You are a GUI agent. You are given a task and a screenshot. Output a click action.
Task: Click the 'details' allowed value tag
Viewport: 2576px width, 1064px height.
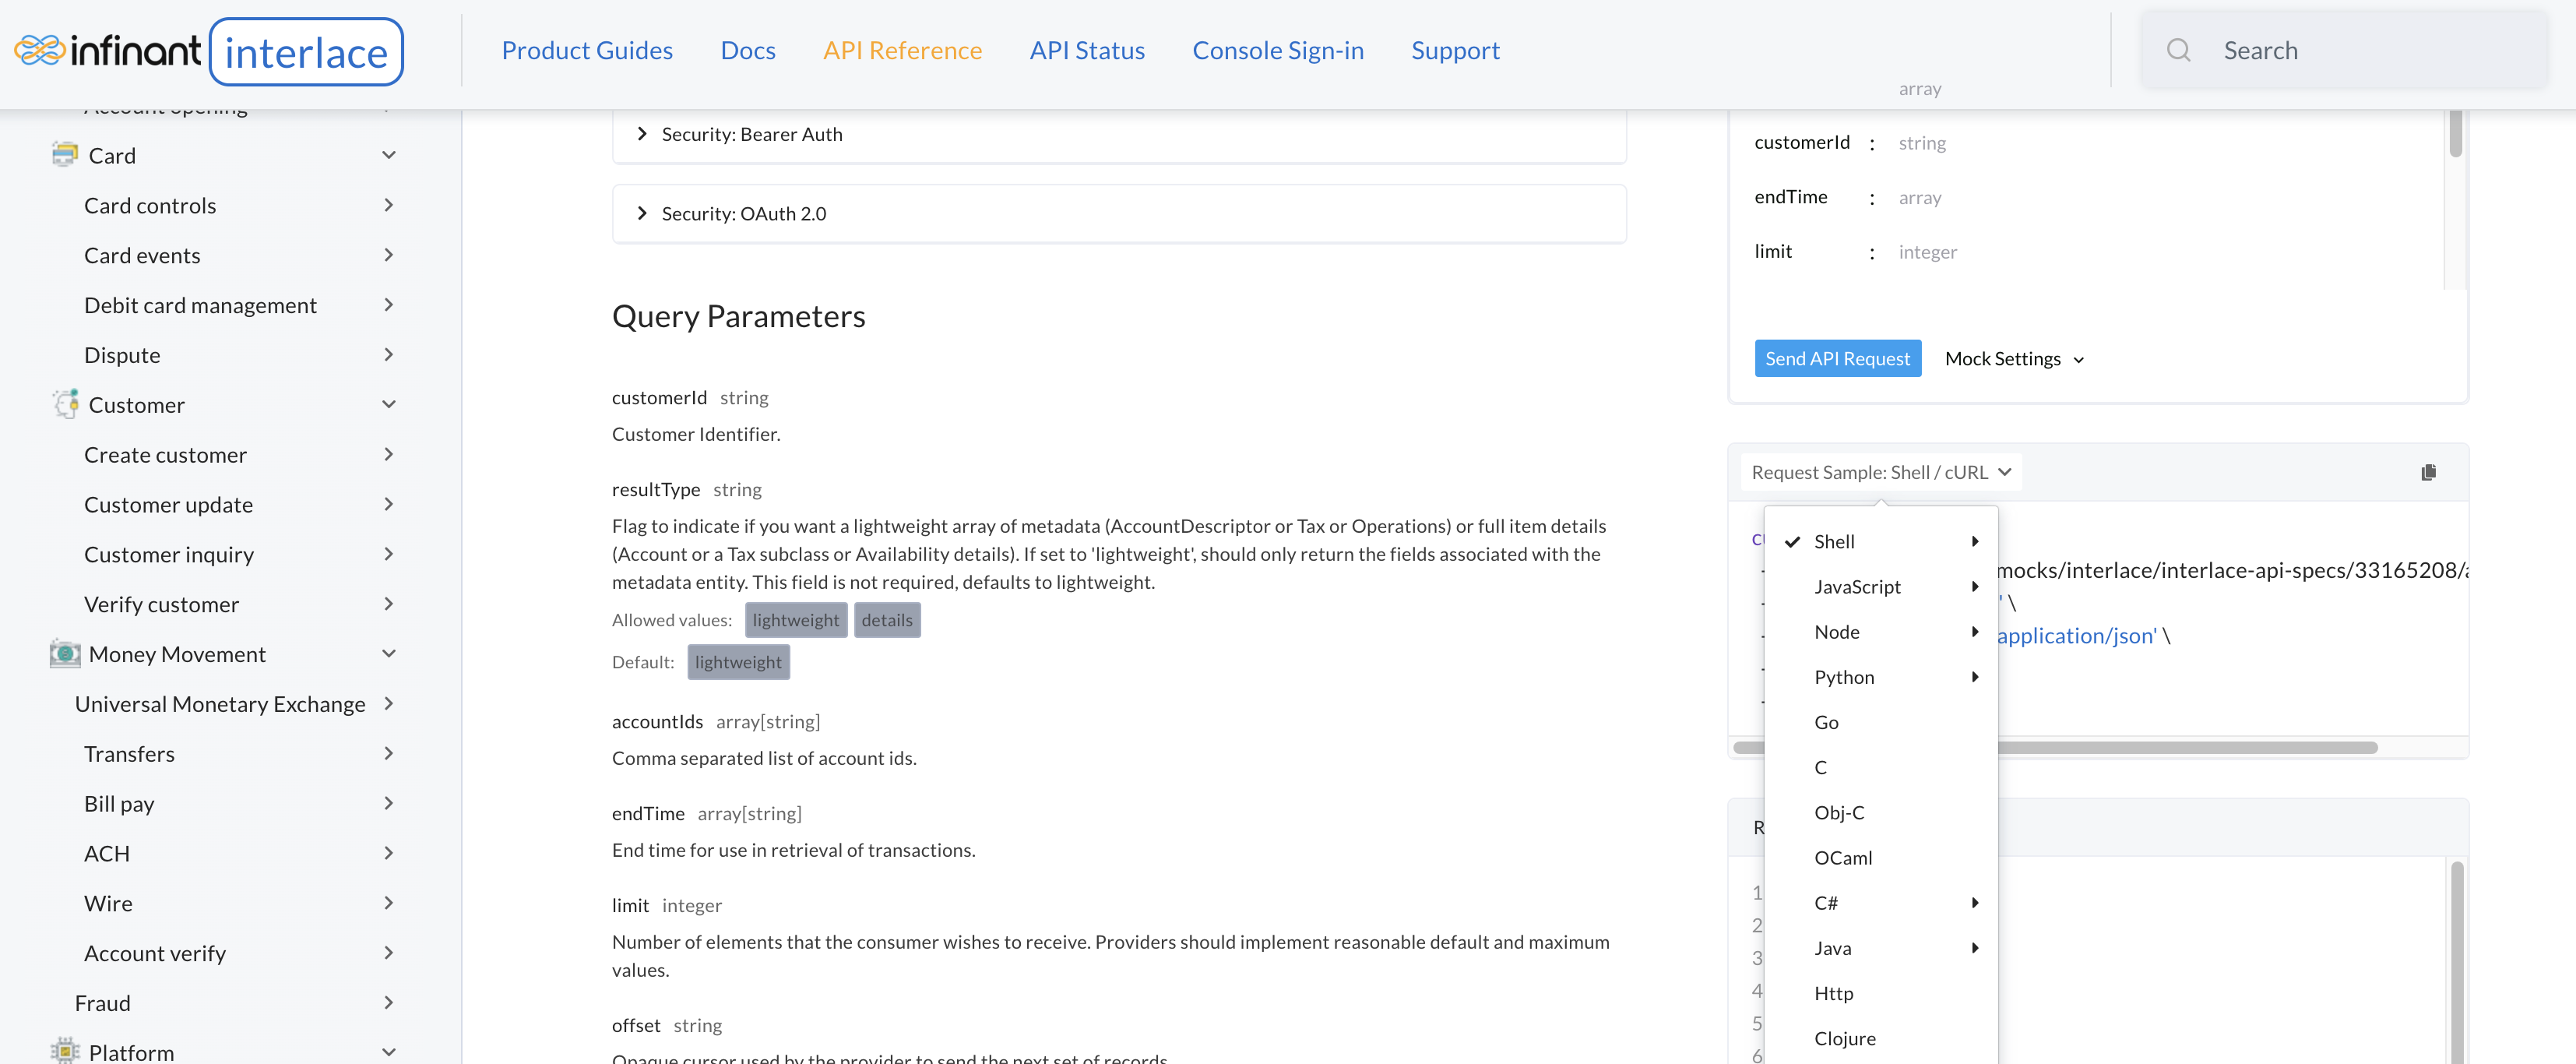pyautogui.click(x=887, y=619)
